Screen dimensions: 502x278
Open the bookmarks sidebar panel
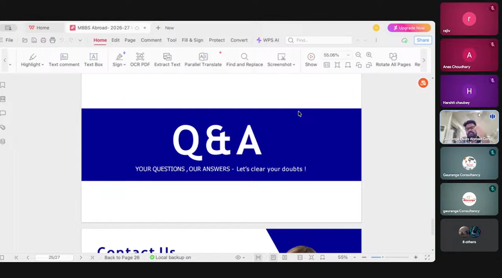3,85
